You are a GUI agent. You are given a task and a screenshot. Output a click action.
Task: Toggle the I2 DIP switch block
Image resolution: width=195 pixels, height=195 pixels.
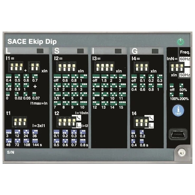[67, 67]
